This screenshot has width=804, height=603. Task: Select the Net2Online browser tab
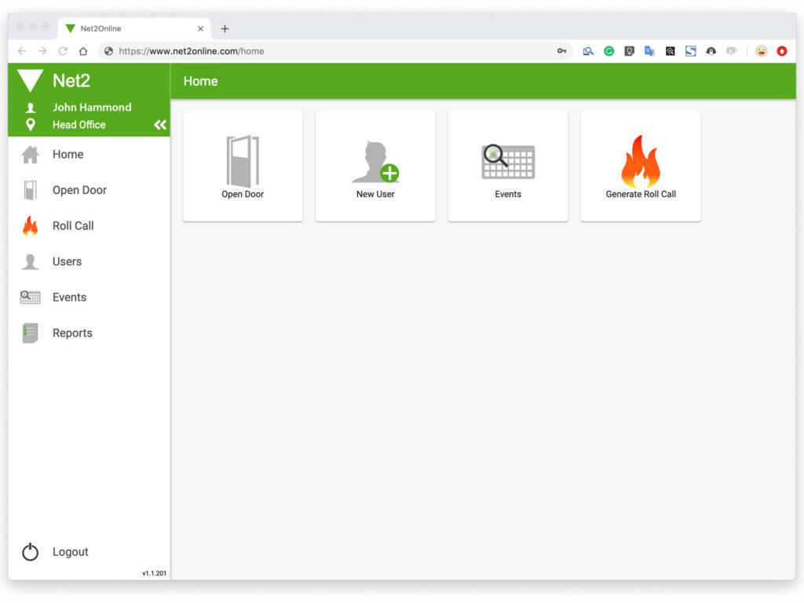(x=136, y=29)
